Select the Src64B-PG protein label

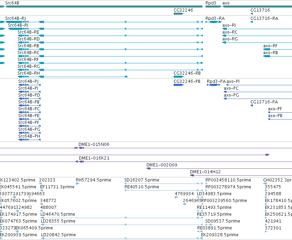coord(29,129)
